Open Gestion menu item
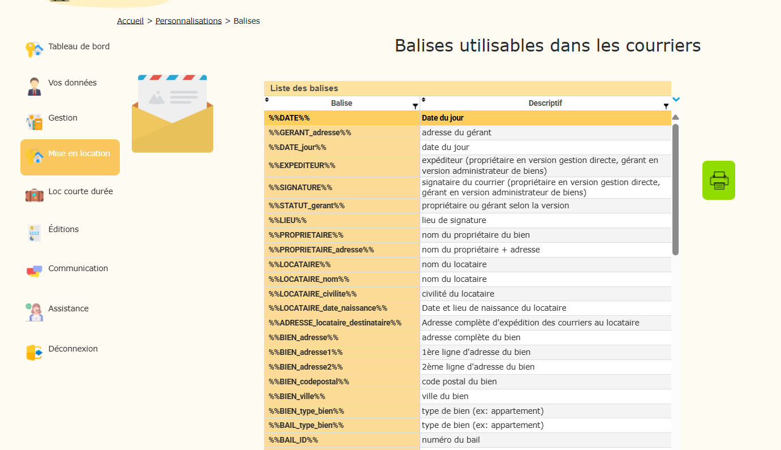781x450 pixels. [x=63, y=118]
